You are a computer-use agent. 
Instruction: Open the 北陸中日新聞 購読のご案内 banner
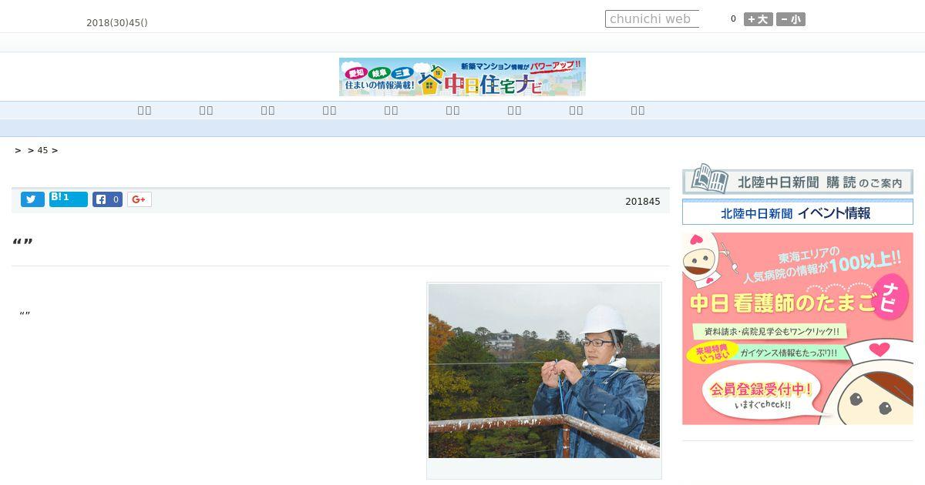[x=798, y=181]
